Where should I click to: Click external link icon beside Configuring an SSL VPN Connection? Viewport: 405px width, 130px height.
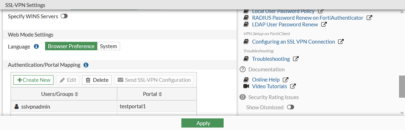(x=341, y=41)
